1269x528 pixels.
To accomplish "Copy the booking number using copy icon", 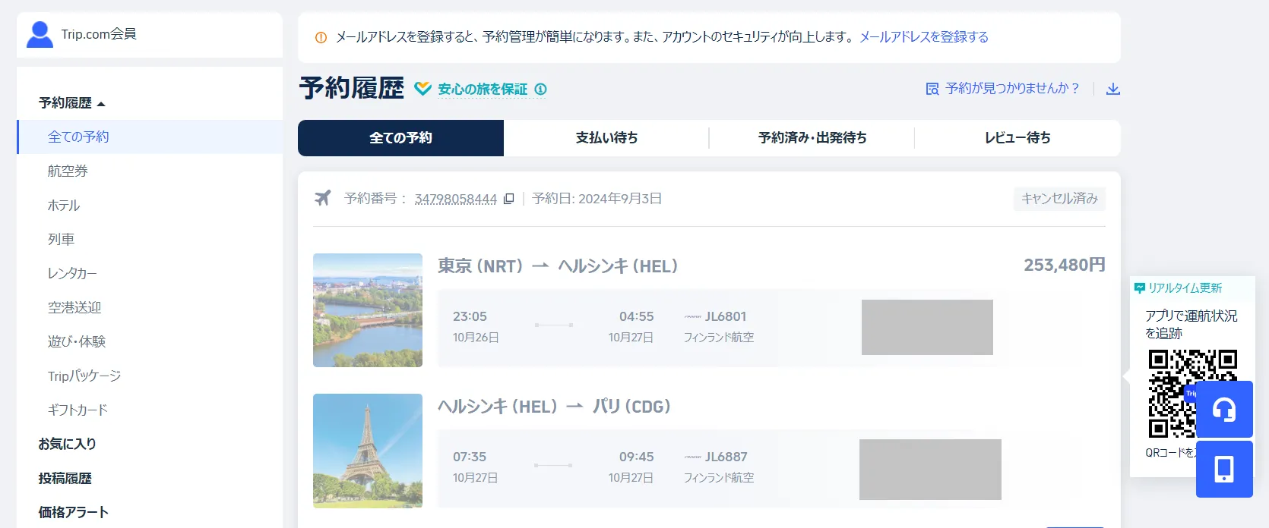I will click(x=509, y=199).
